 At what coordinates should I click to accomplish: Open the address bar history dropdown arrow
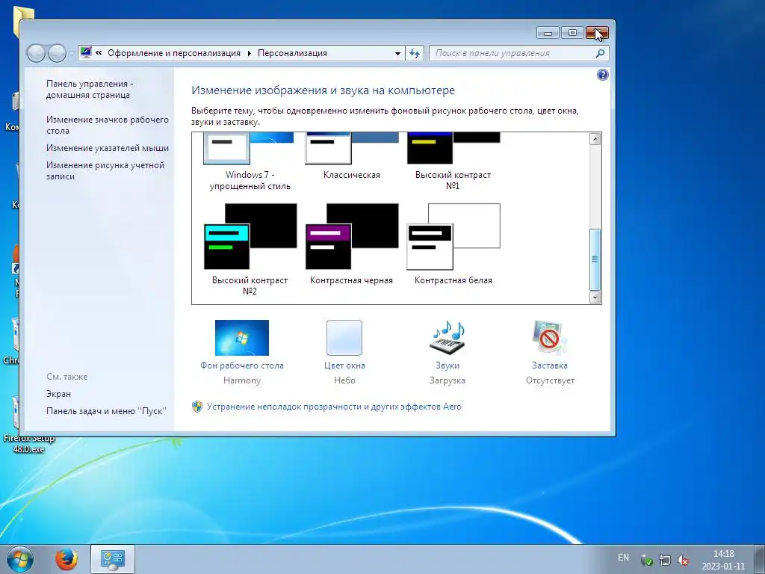397,53
